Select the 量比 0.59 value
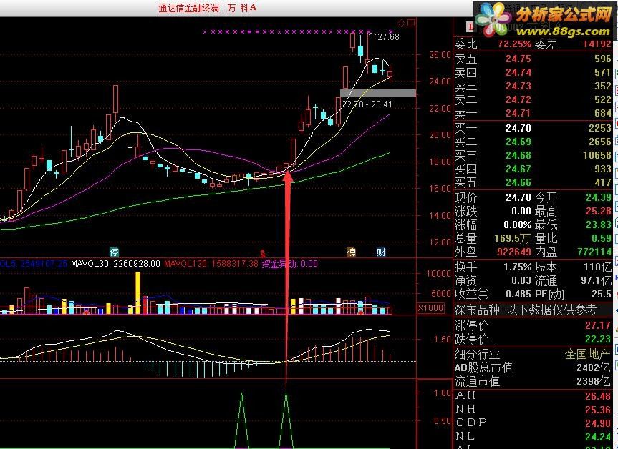Image resolution: width=618 pixels, height=449 pixels. coord(602,239)
